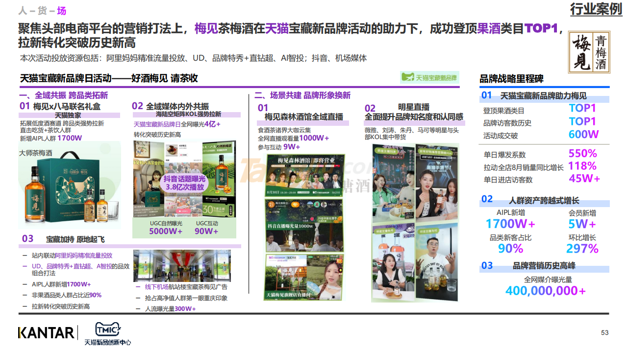Viewport: 627px width, 351px height.
Task: Click the 全网媒介曝光量 label
Action: [x=548, y=280]
